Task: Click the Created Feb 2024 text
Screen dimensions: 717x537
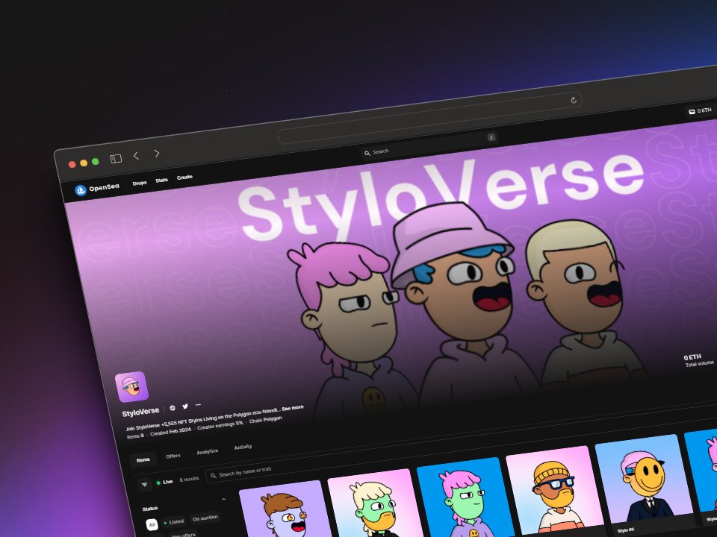Action: tap(170, 432)
